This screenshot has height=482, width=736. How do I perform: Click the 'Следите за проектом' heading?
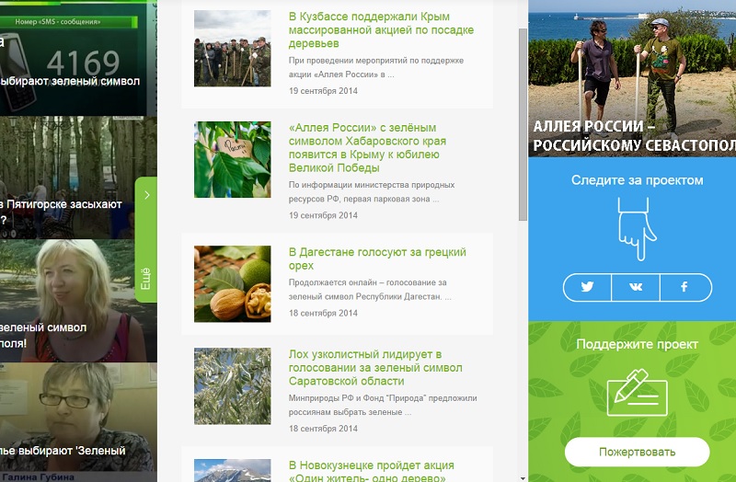point(637,180)
